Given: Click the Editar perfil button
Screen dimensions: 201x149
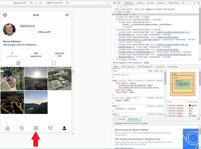Looking at the screenshot, I should click(x=44, y=32).
